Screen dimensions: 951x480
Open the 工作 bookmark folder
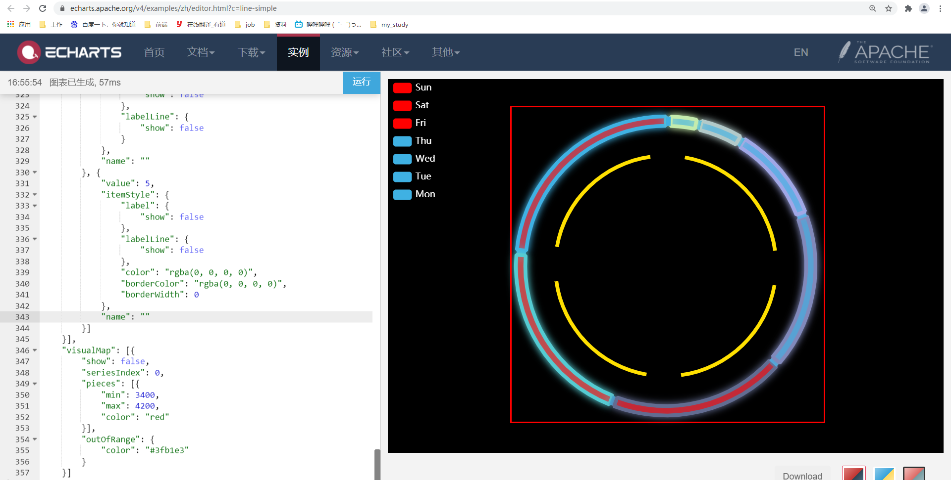coord(51,24)
